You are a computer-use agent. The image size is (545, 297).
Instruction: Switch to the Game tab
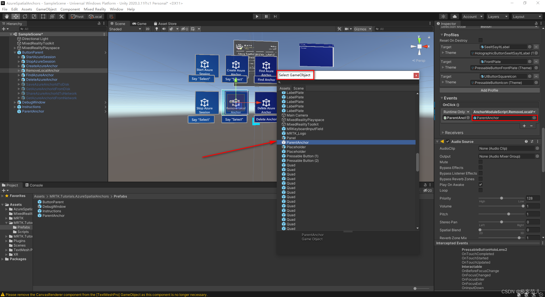139,24
